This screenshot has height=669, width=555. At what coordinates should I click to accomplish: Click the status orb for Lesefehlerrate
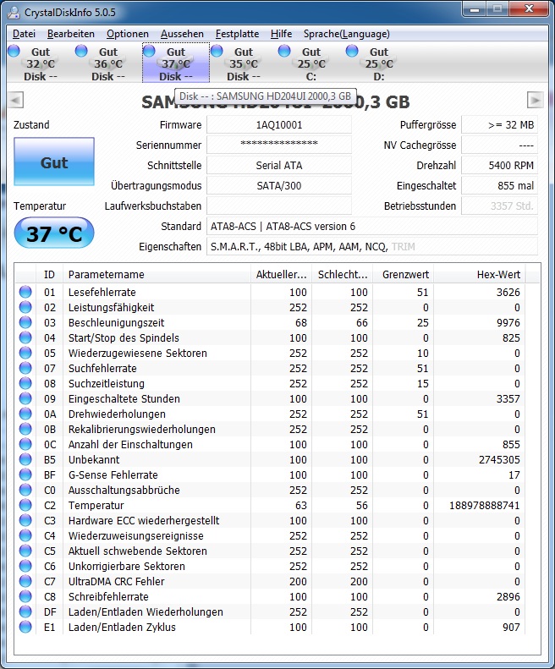pos(25,292)
